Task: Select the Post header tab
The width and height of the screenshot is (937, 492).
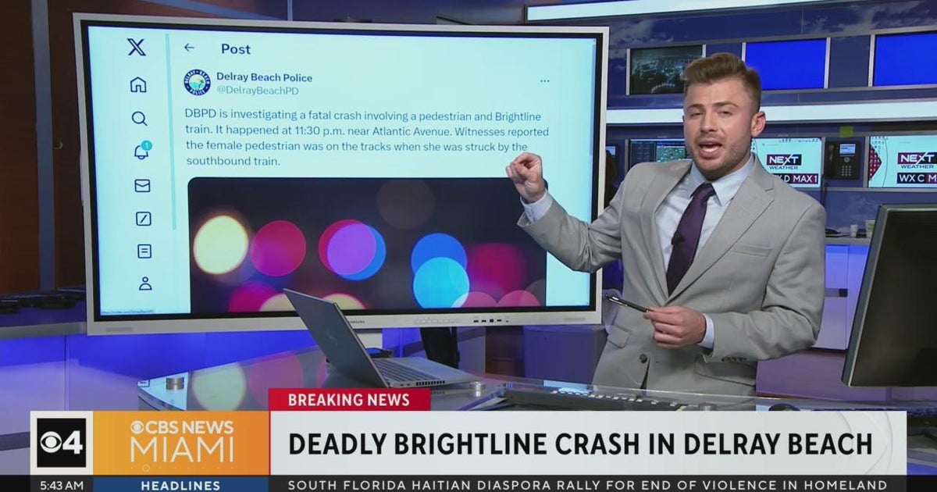Action: click(x=235, y=50)
